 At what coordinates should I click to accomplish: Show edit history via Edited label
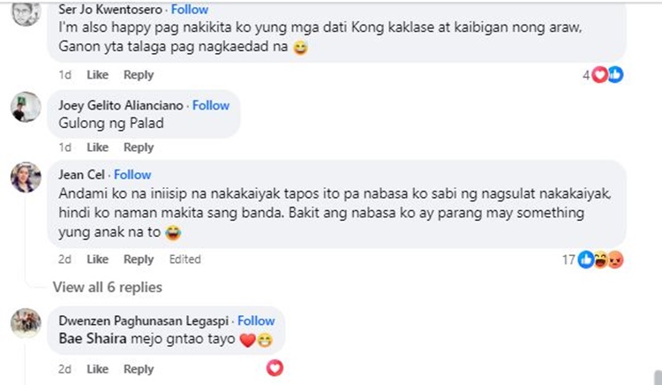coord(185,260)
